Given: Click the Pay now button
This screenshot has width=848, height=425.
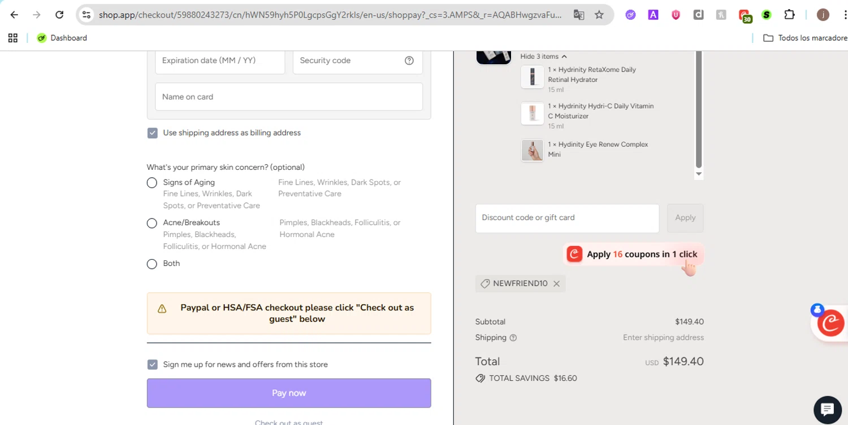Looking at the screenshot, I should pos(289,393).
